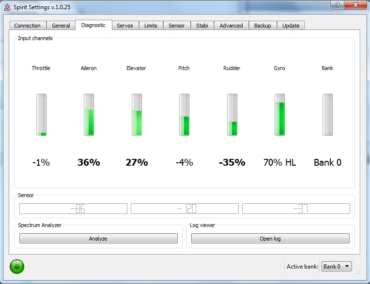Open the Active bank dropdown
This screenshot has width=370, height=284.
pos(337,266)
